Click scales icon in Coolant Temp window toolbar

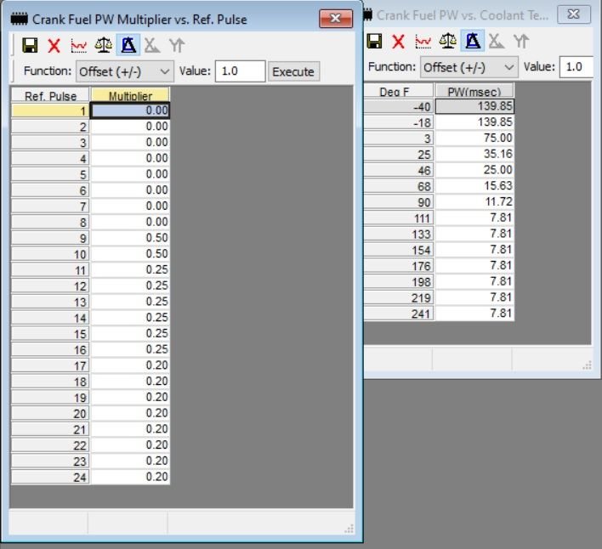coord(447,41)
